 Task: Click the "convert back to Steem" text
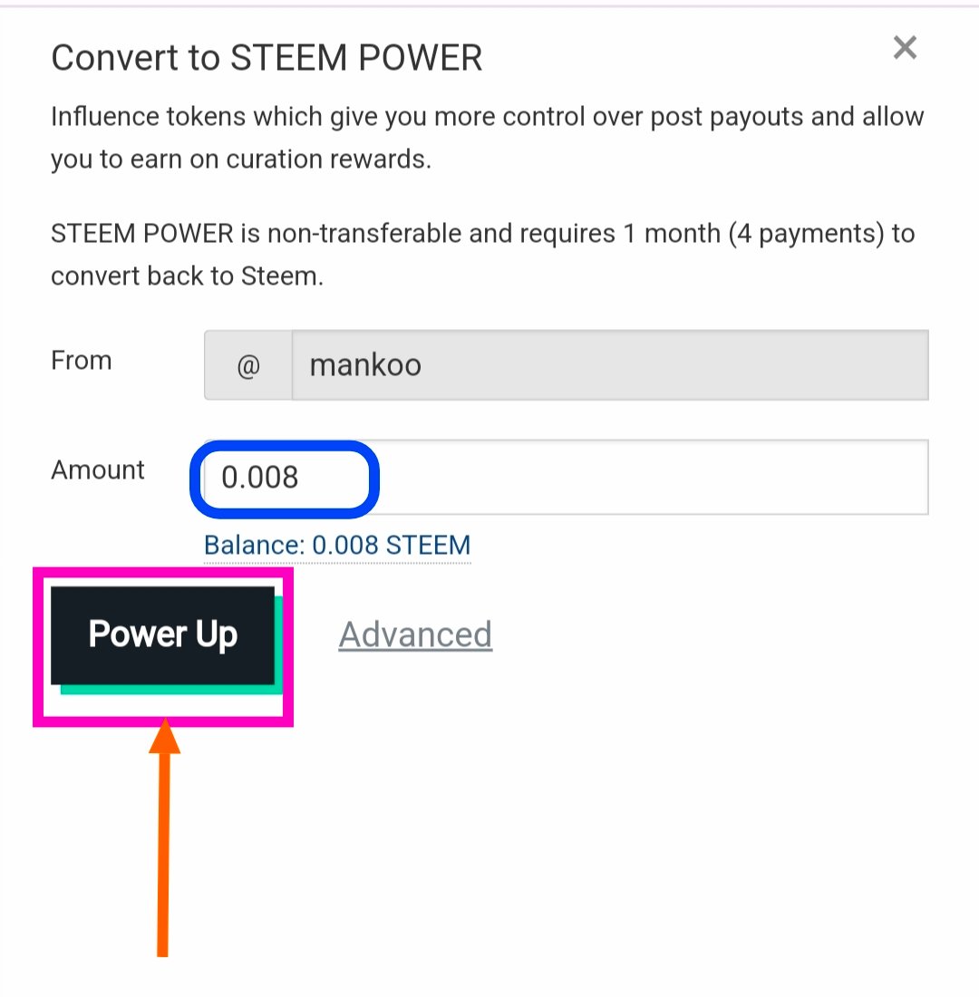coord(186,276)
